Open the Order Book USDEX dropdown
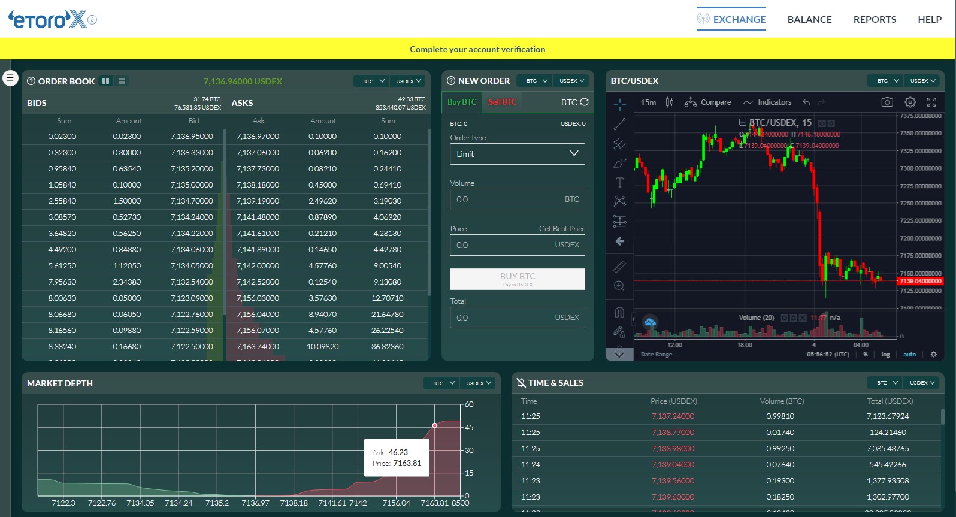Screen dimensions: 956x517 [408, 81]
